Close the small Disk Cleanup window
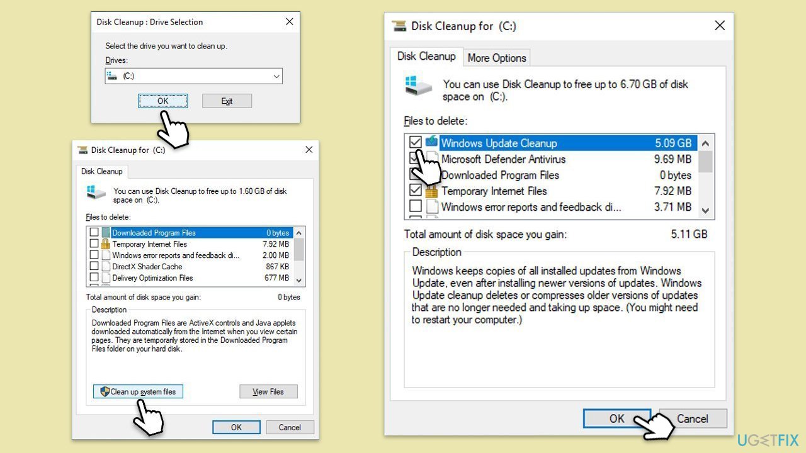806x453 pixels. (309, 150)
